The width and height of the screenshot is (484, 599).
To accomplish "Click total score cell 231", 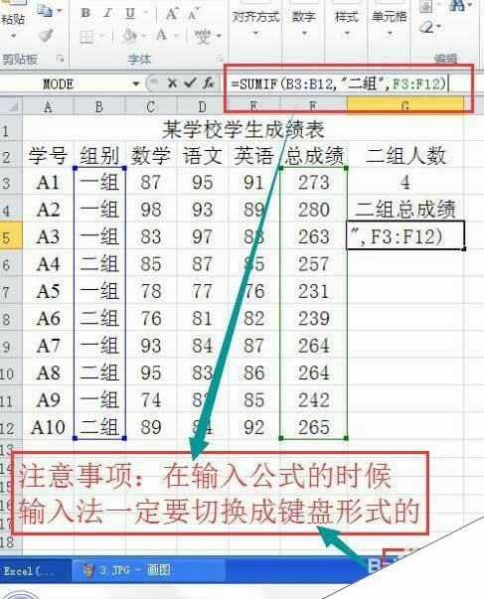I will [x=313, y=291].
